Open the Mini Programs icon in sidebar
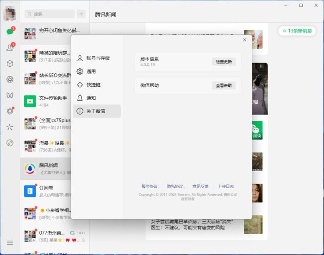Viewport: 324px width, 255px height. pos(10,143)
